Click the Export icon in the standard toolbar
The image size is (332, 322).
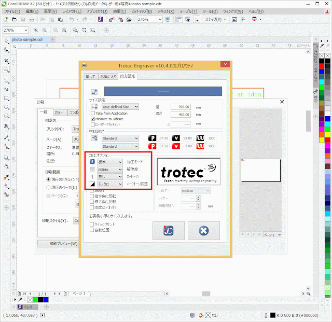coord(120,20)
